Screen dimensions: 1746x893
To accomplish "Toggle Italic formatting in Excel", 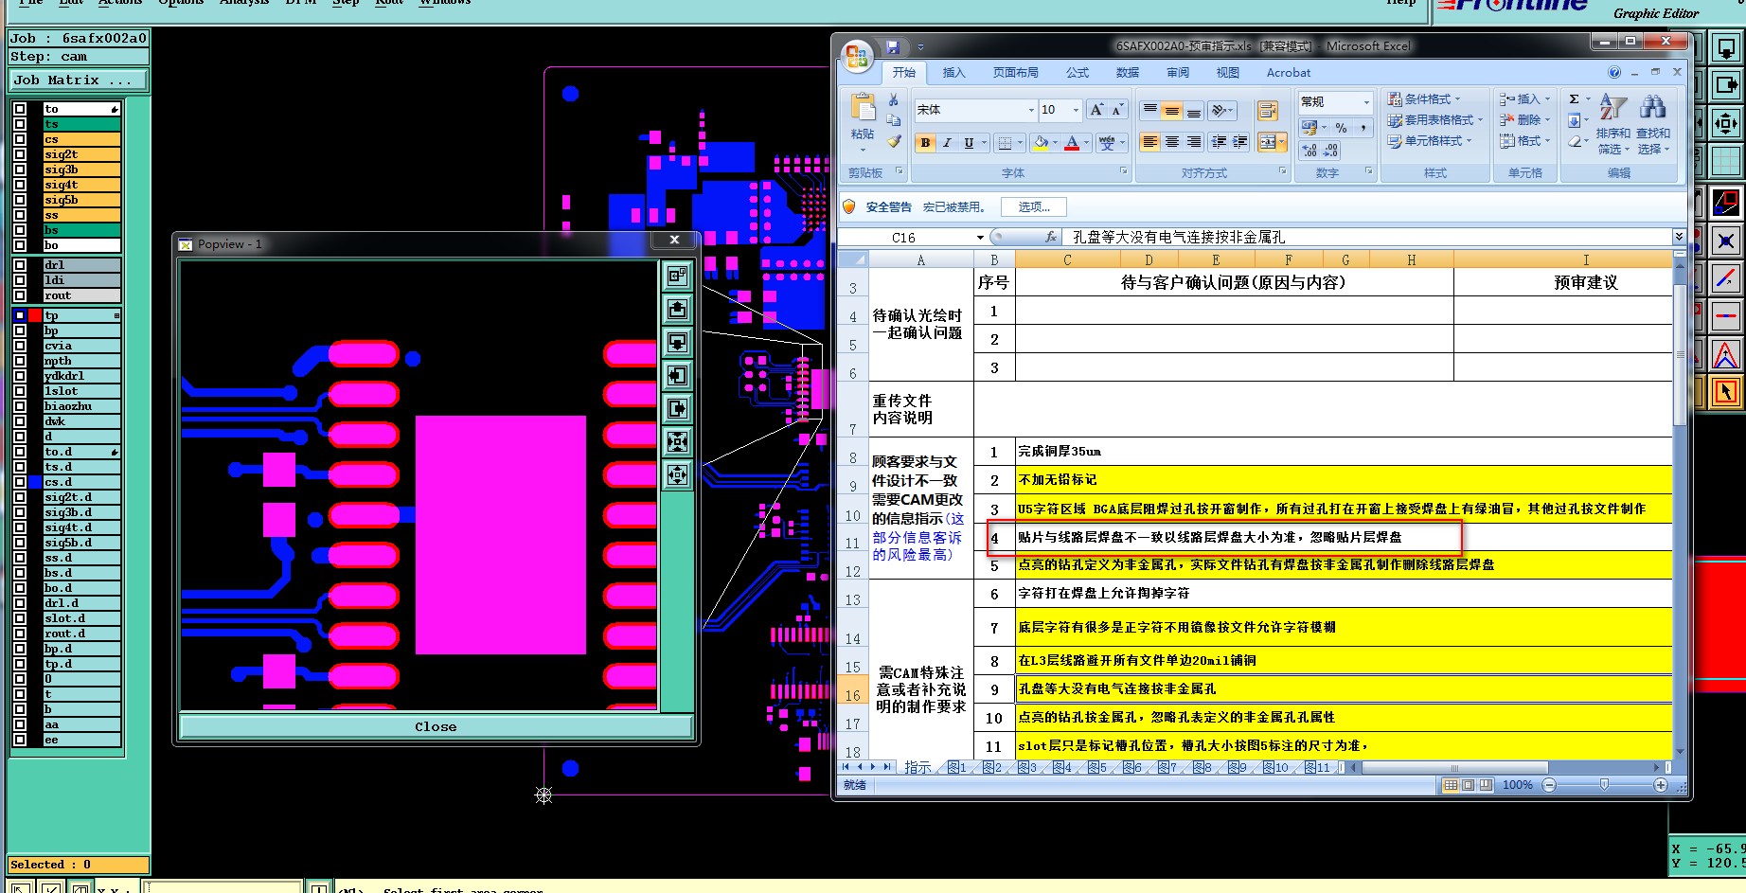I will click(946, 143).
